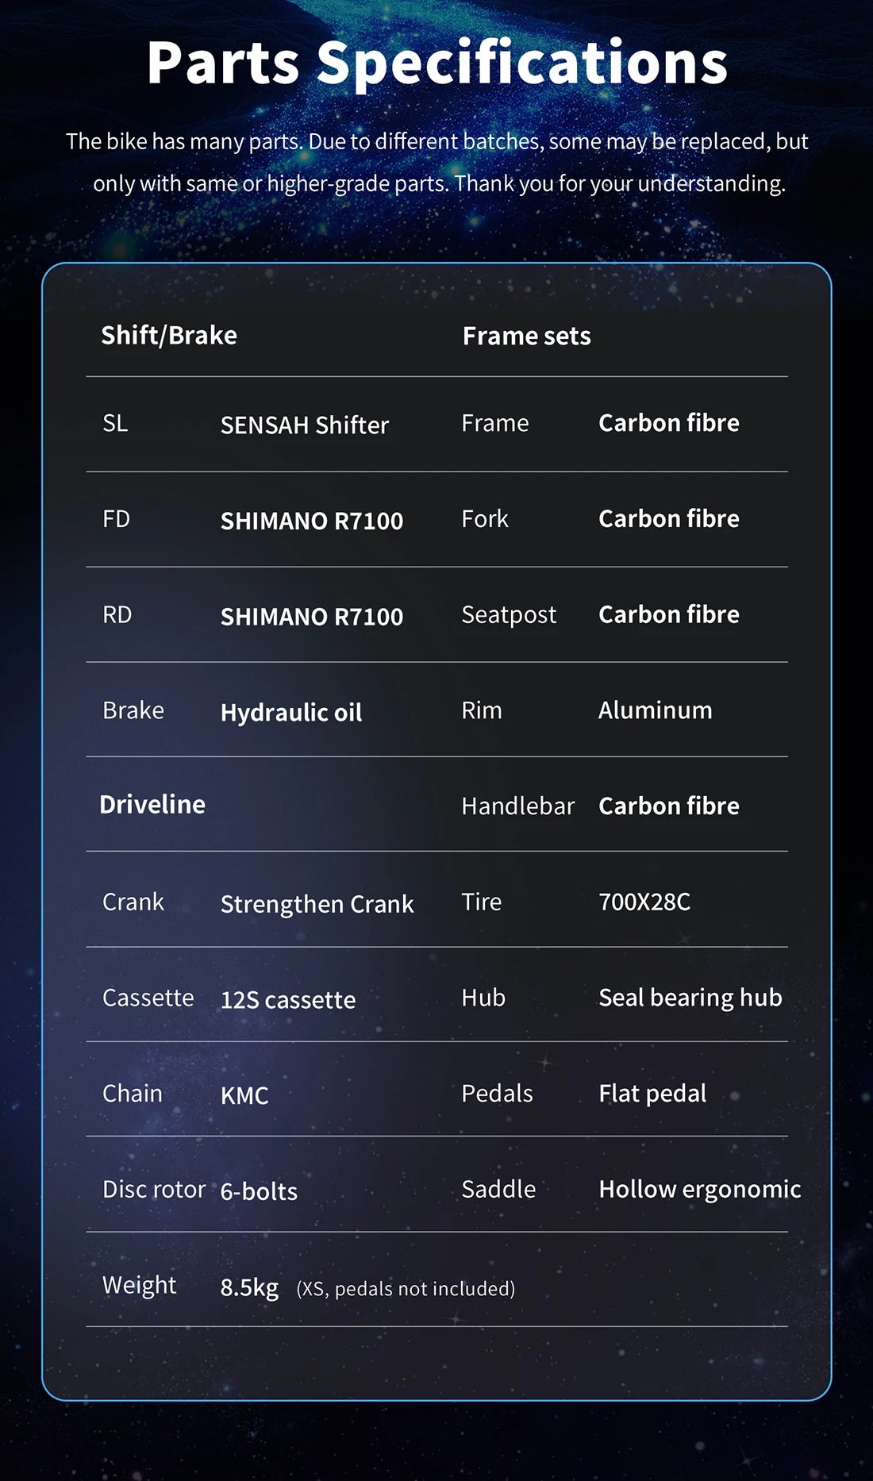Image resolution: width=873 pixels, height=1481 pixels.
Task: Click the Frame sets section heading
Action: 526,337
